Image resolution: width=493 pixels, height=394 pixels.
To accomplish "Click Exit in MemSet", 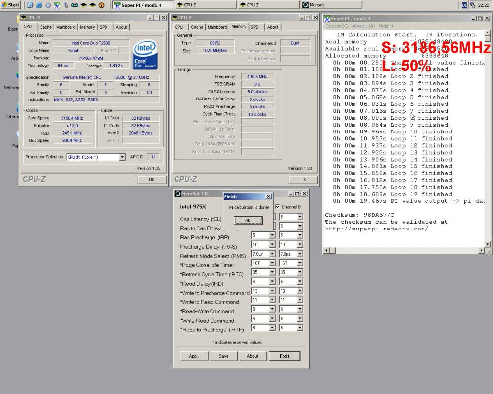I will (x=284, y=356).
